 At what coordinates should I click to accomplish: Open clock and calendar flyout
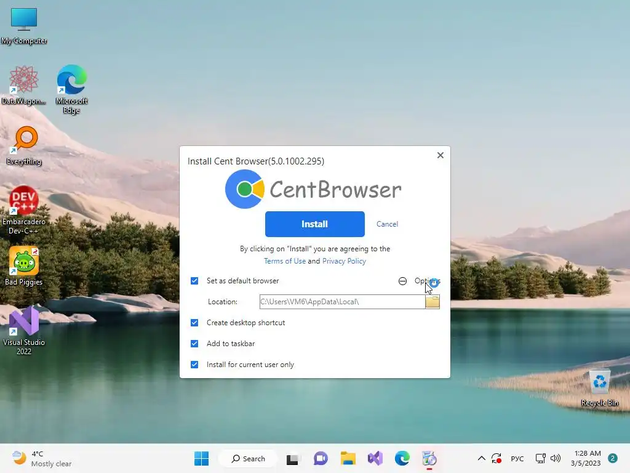[x=586, y=458]
